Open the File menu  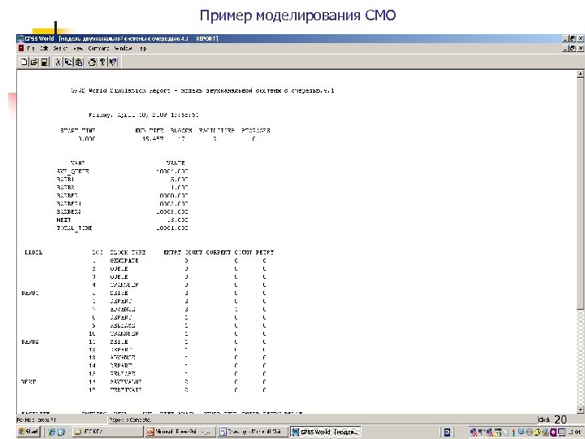pyautogui.click(x=31, y=48)
